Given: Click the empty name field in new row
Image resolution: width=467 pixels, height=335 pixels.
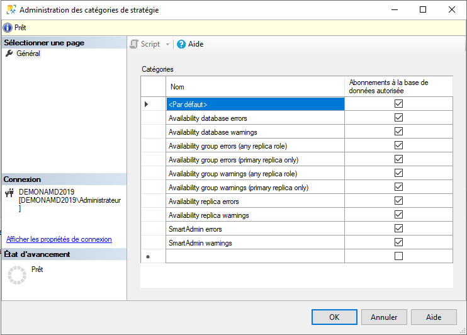Looking at the screenshot, I should [255, 256].
